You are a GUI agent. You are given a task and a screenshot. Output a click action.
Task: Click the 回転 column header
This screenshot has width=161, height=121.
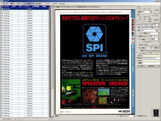(46, 6)
